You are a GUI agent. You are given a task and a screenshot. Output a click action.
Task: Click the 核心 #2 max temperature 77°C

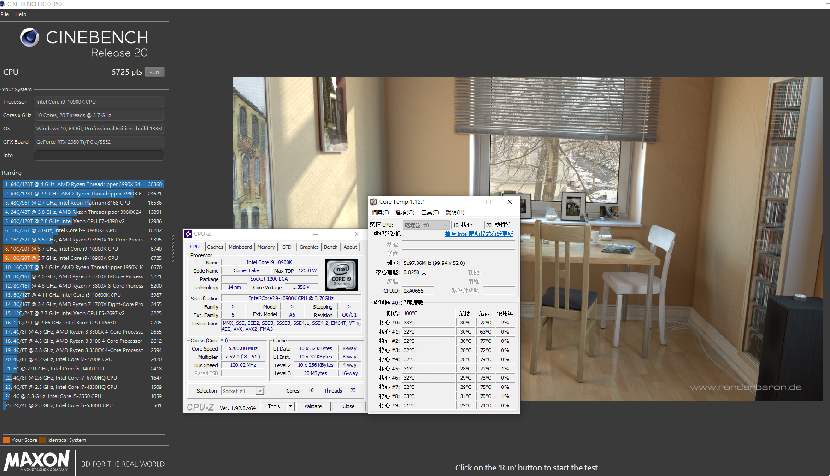[486, 341]
